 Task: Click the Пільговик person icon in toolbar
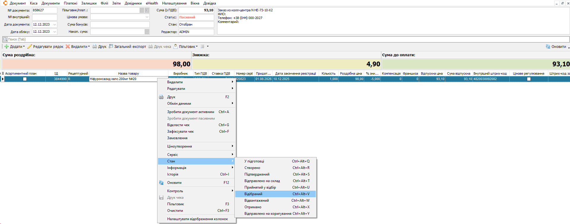pos(176,46)
